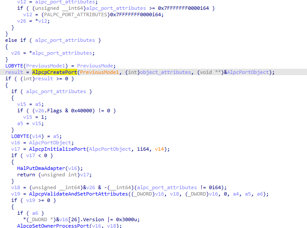Click the orange PreviousMode1 argument

tap(99, 72)
